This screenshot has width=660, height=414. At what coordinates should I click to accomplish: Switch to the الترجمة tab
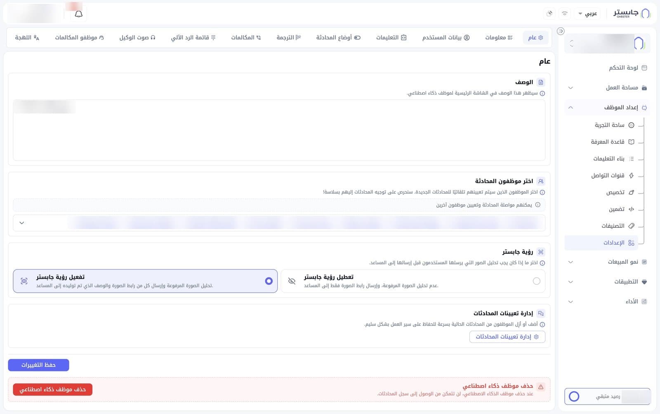pyautogui.click(x=289, y=38)
